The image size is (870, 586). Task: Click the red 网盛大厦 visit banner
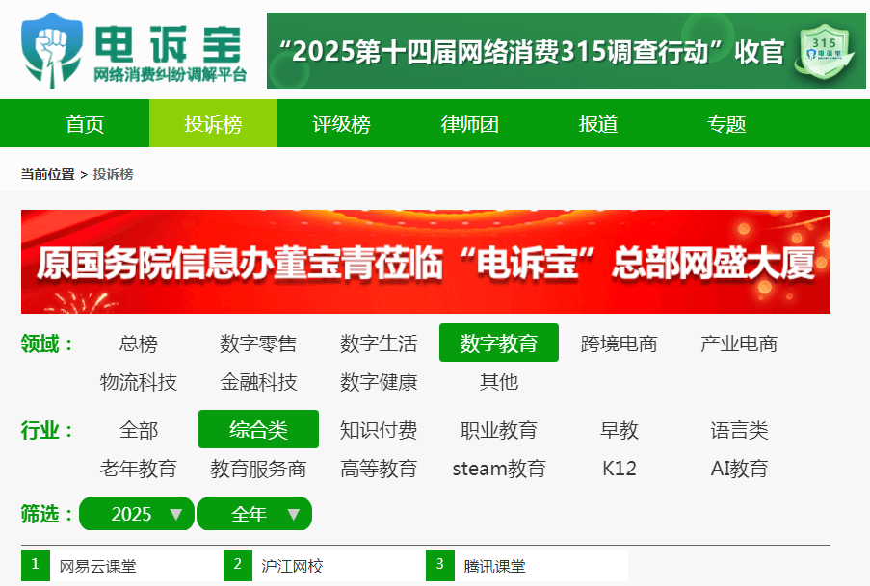tap(425, 262)
